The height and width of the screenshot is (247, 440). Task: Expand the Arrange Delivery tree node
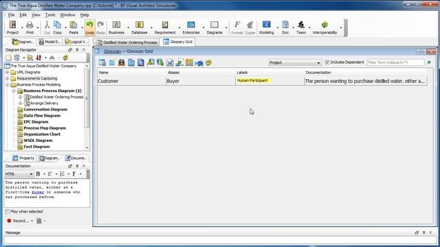[x=20, y=103]
